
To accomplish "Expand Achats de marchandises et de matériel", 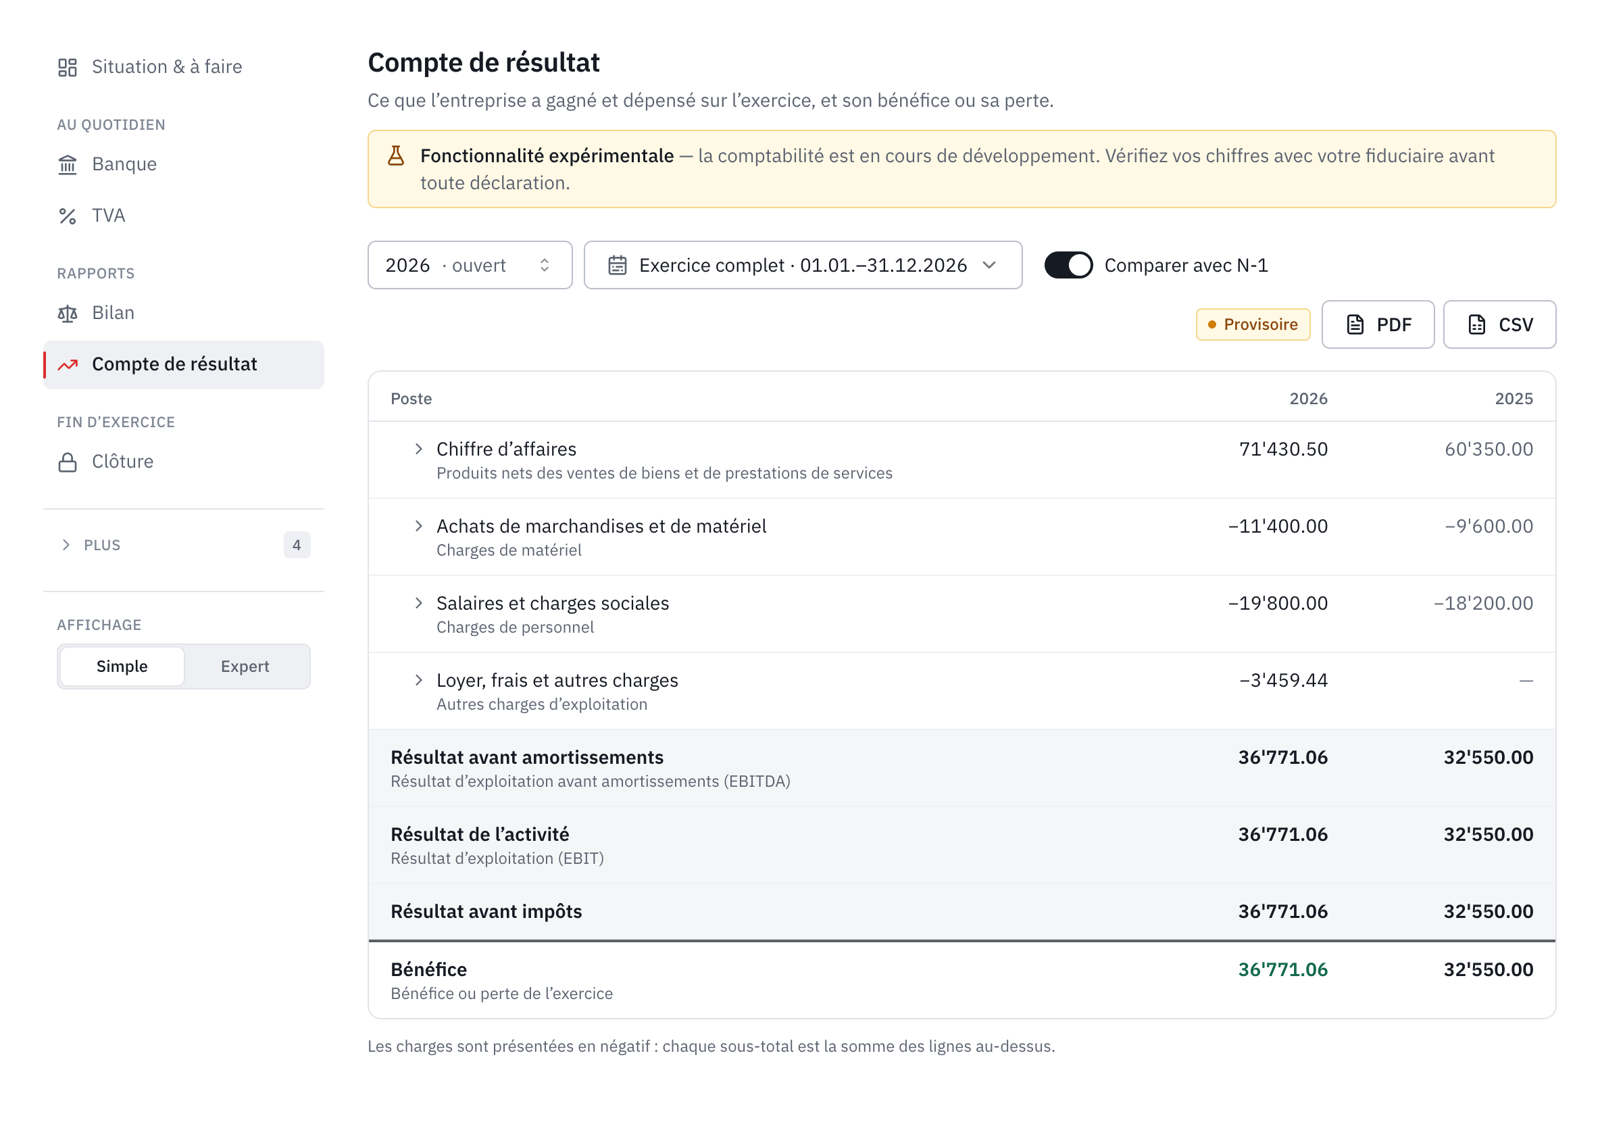I will [419, 527].
